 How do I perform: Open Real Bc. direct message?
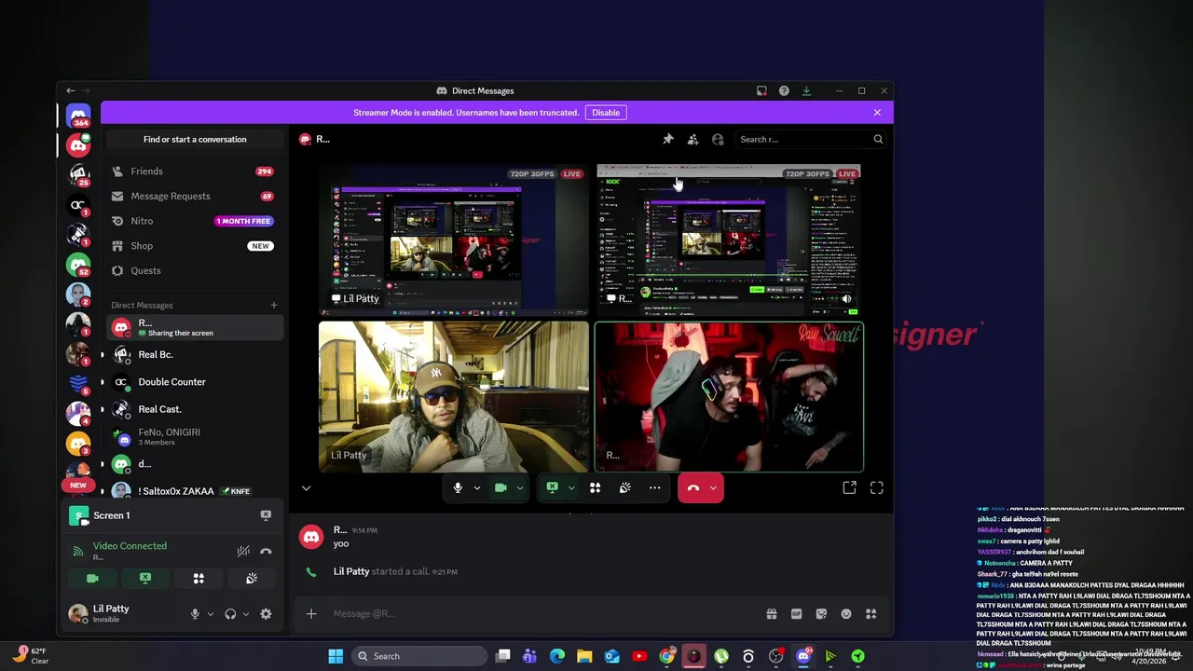pos(195,354)
